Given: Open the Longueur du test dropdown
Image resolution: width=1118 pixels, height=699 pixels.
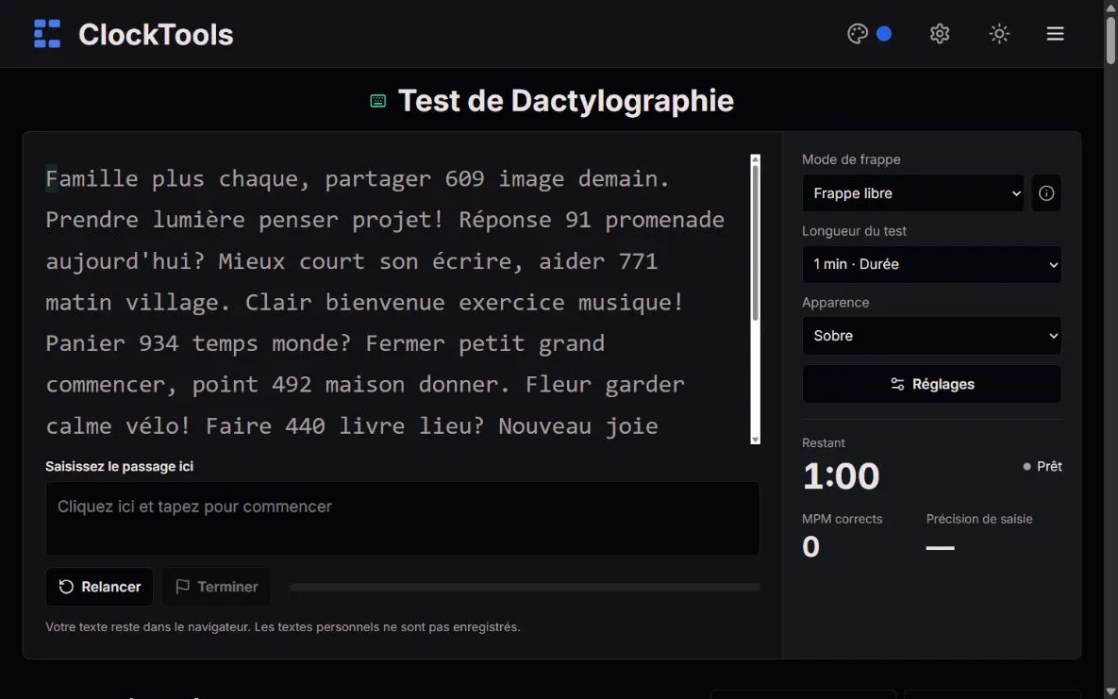Looking at the screenshot, I should pyautogui.click(x=931, y=265).
